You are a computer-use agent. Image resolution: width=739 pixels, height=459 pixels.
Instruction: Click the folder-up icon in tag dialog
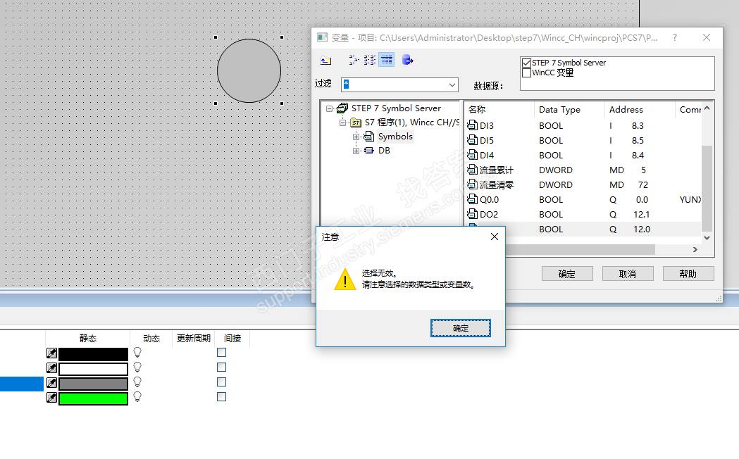coord(325,61)
